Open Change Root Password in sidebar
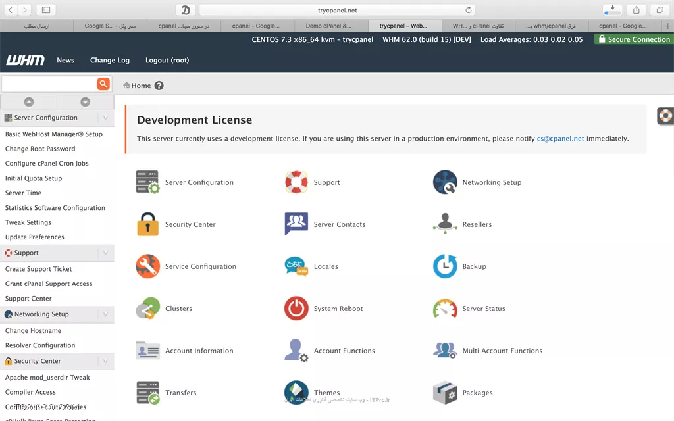The width and height of the screenshot is (674, 421). click(x=40, y=149)
